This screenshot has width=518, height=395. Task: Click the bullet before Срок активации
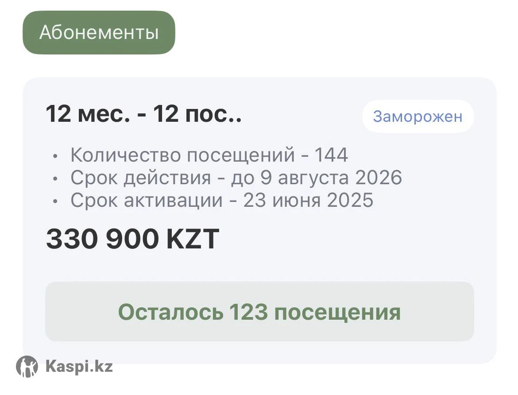[54, 201]
